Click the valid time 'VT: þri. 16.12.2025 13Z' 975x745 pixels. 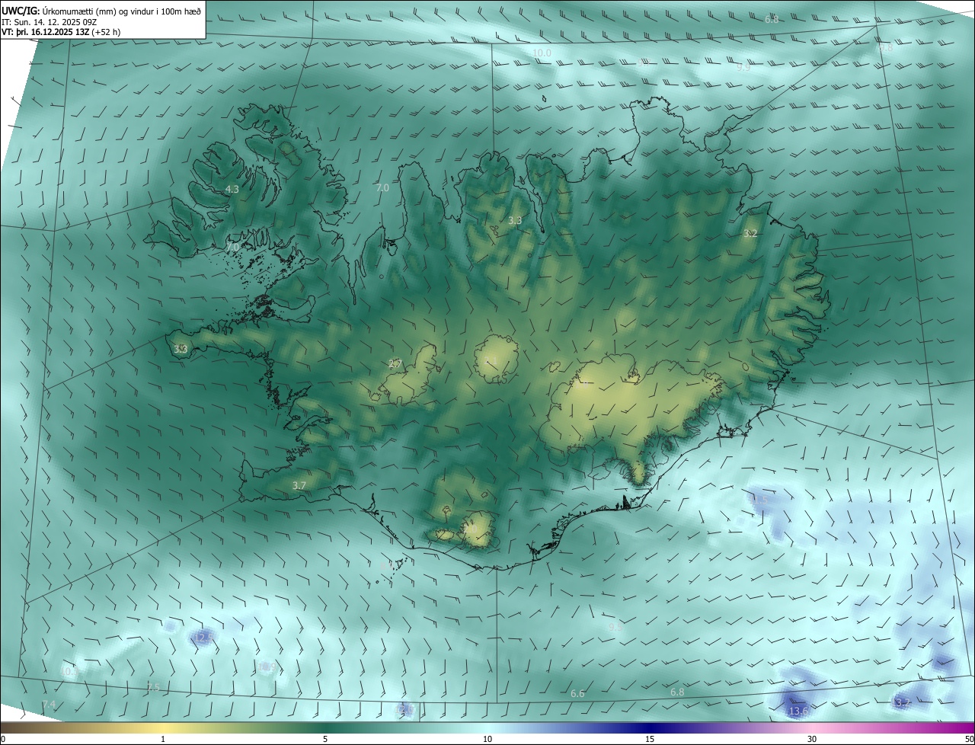(45, 32)
